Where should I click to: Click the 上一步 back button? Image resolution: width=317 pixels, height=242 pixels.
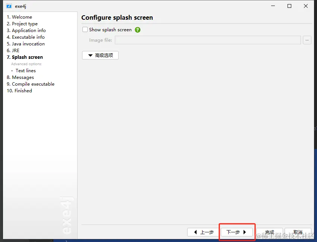tap(203, 232)
